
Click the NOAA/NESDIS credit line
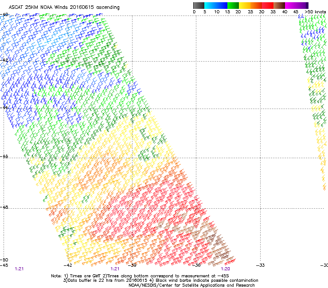coord(191,285)
